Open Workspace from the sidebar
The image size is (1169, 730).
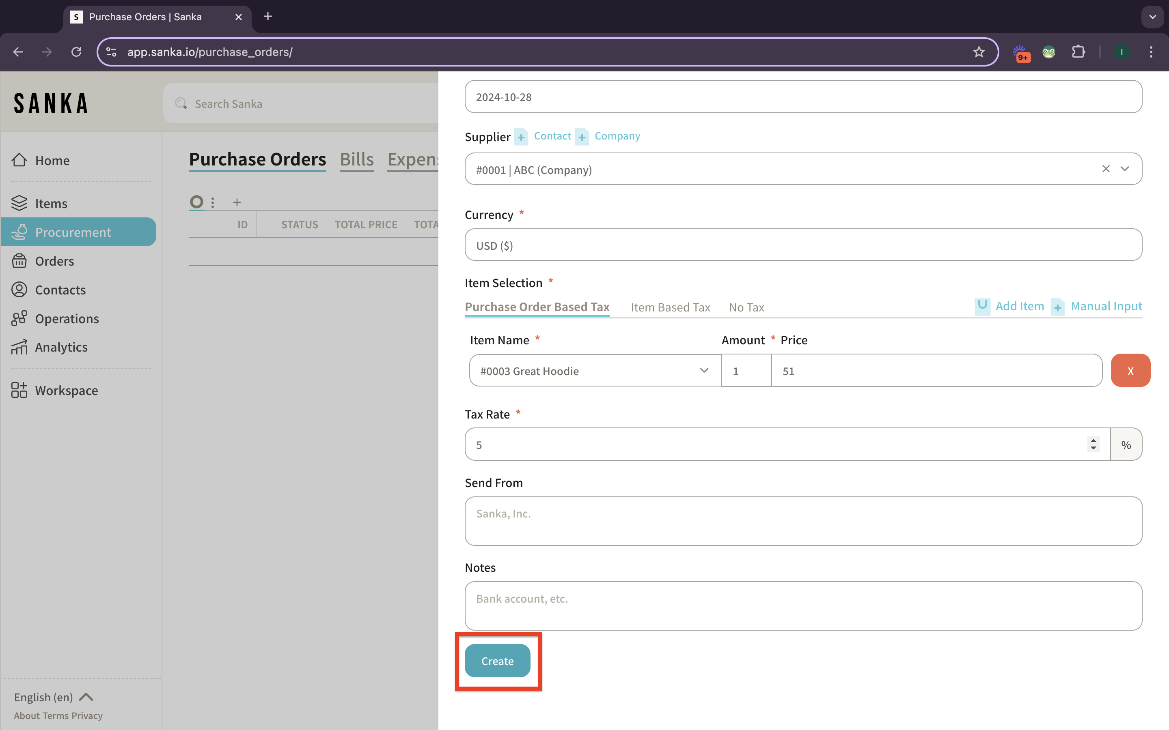[x=66, y=390]
